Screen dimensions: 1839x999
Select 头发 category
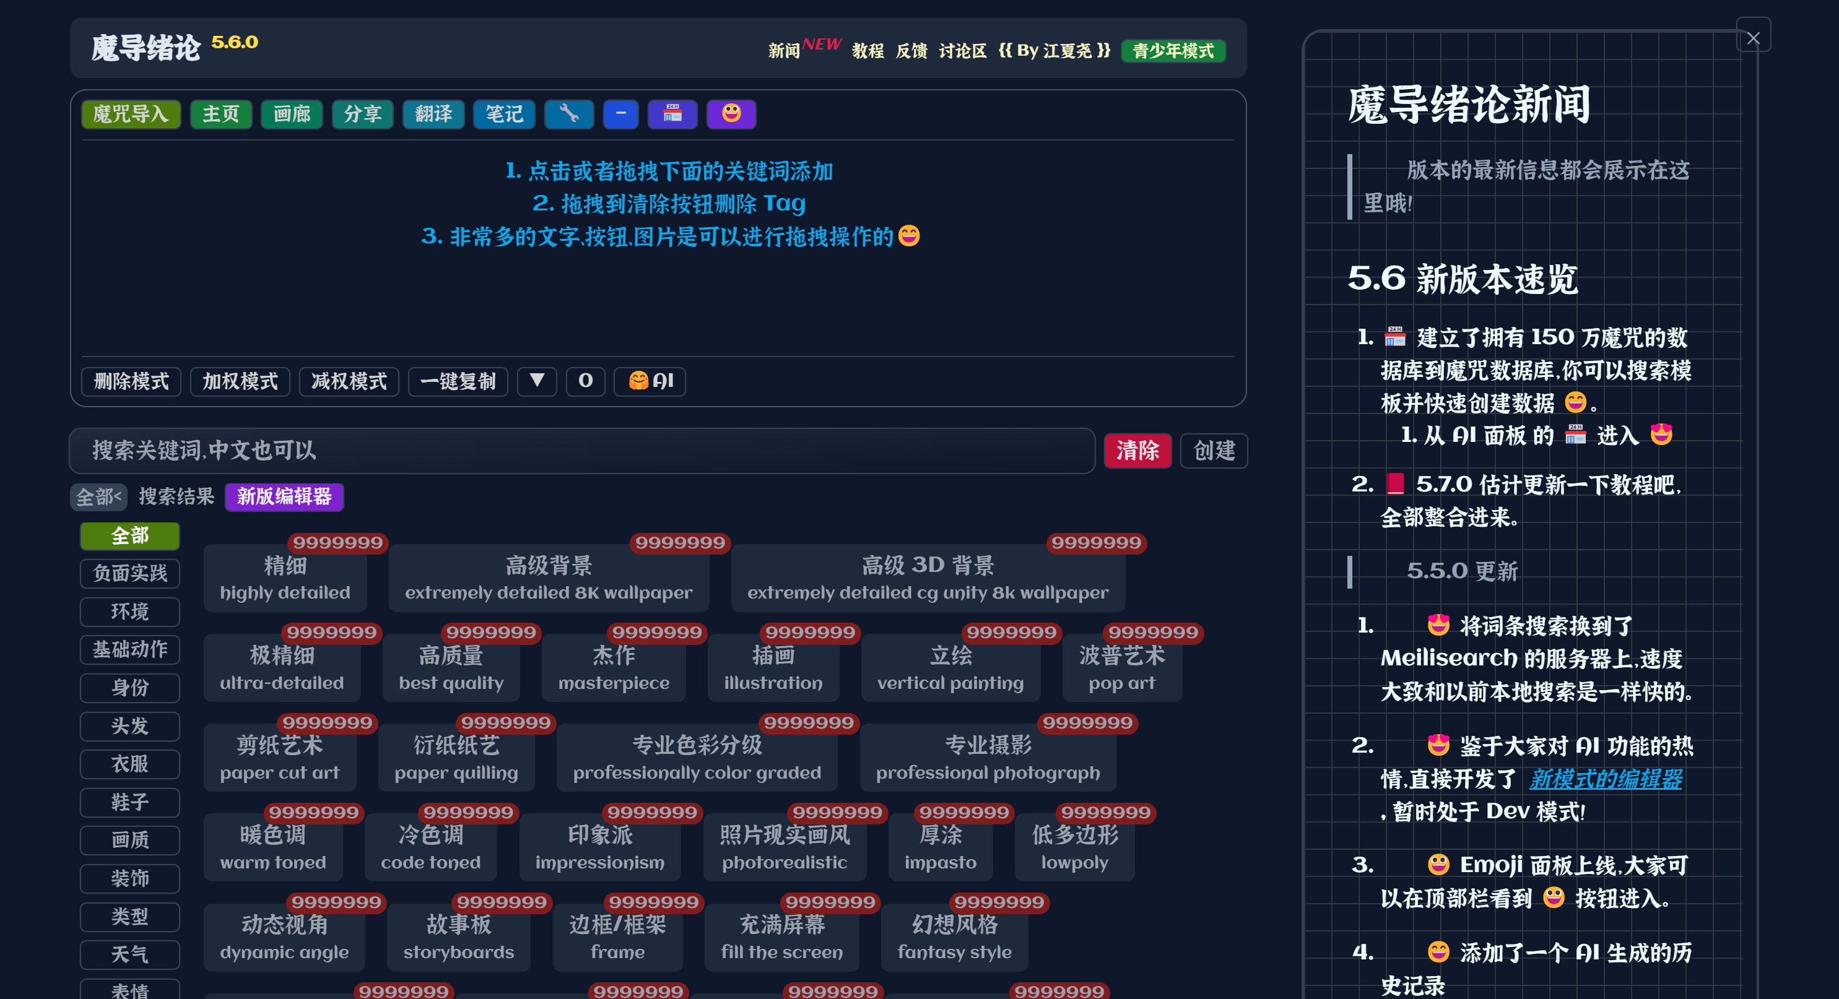(x=130, y=727)
